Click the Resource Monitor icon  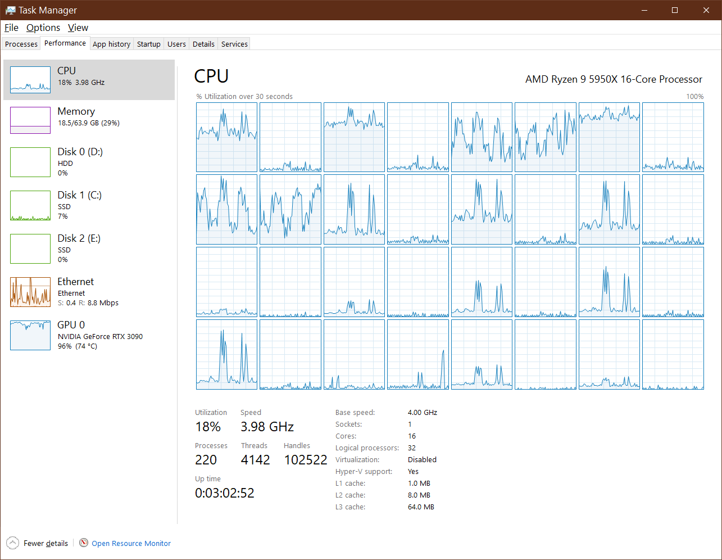click(x=84, y=543)
